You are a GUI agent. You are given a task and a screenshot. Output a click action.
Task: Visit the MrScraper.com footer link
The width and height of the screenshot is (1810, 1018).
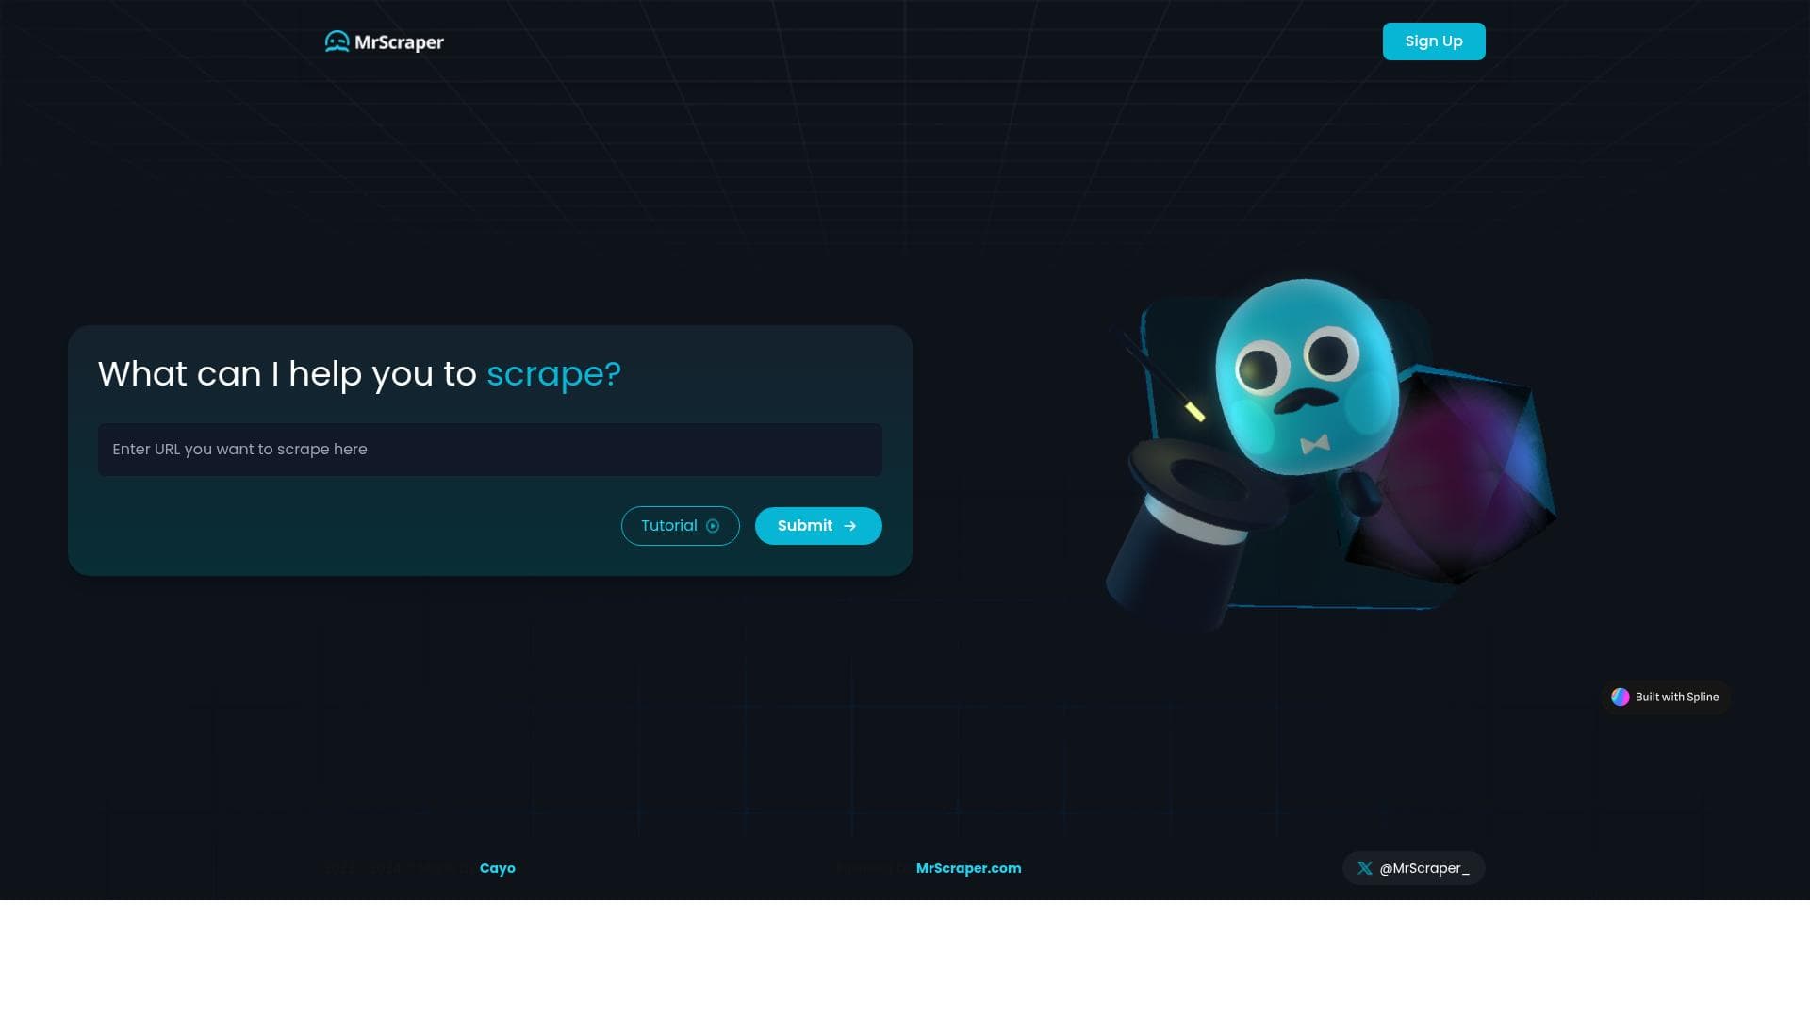[968, 868]
